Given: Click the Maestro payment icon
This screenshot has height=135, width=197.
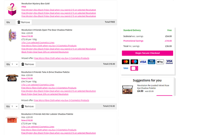Looking at the screenshot, I should click(x=134, y=62).
